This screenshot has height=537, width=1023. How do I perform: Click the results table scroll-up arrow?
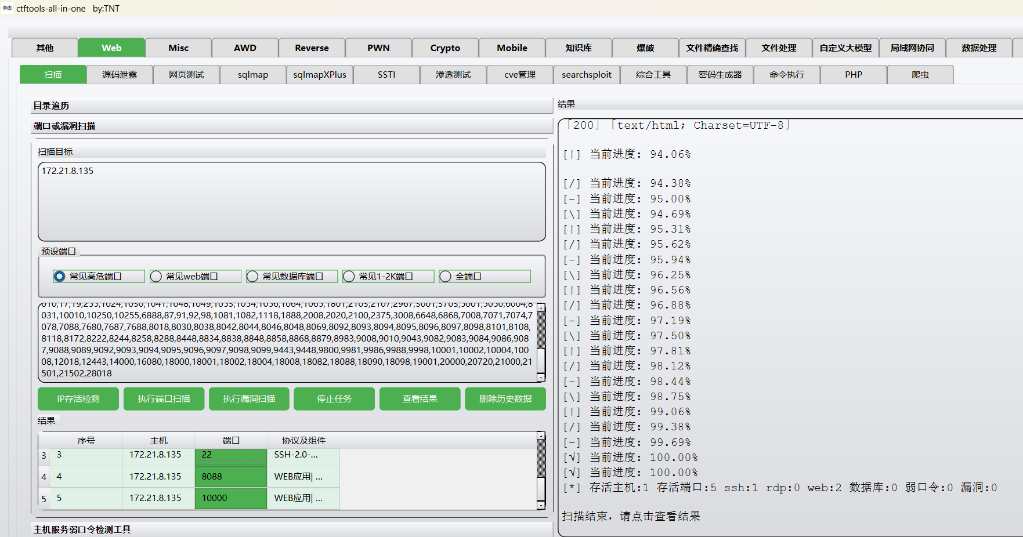(x=541, y=436)
